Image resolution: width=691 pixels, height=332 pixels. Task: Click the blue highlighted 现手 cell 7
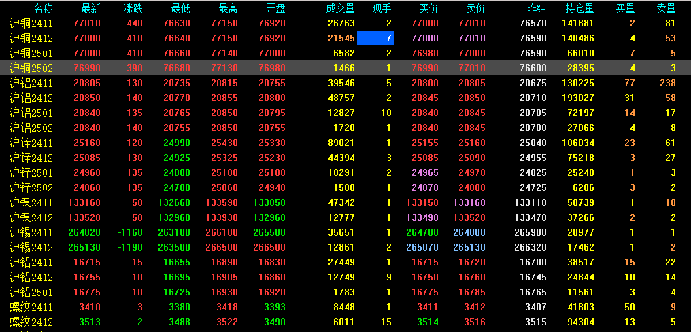coord(375,38)
